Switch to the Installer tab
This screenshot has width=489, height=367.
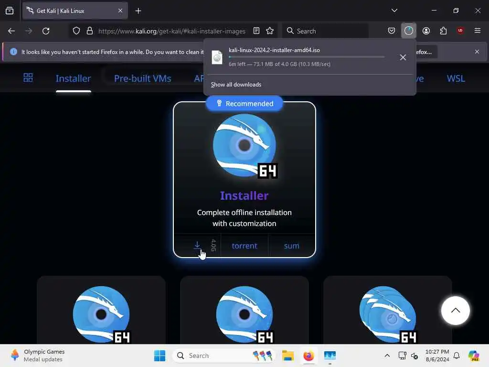tap(73, 79)
